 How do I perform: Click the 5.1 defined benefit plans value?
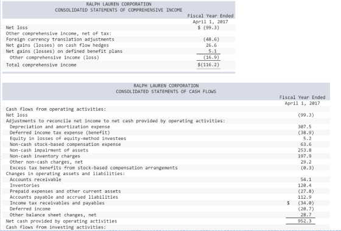point(213,51)
